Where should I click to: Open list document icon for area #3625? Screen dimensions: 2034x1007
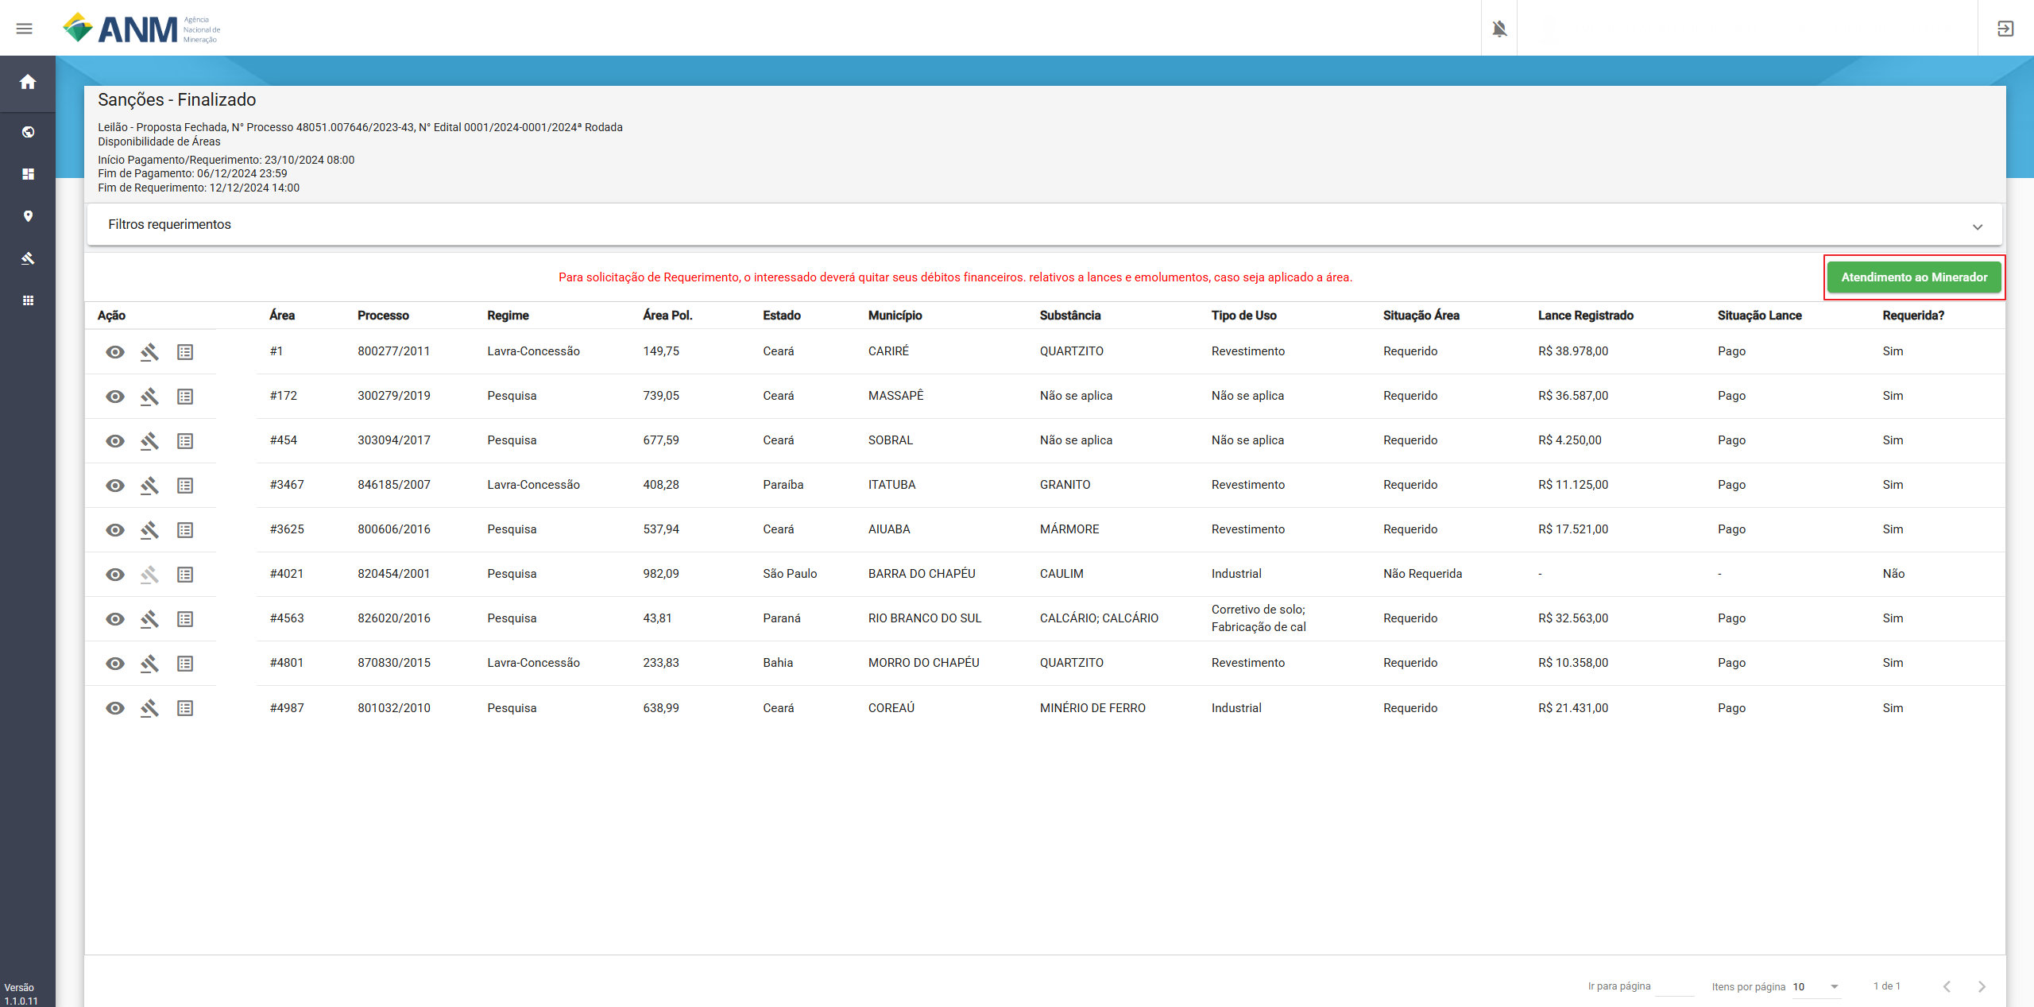point(185,530)
